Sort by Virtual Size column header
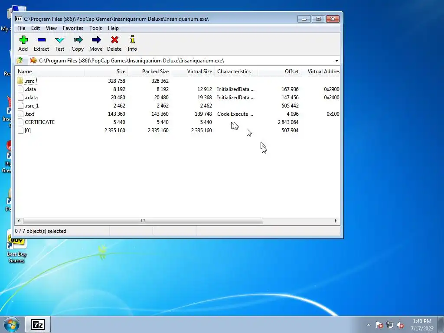This screenshot has height=333, width=444. [193, 72]
